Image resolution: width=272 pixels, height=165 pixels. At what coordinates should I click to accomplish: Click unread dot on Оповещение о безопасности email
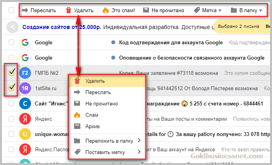113,58
